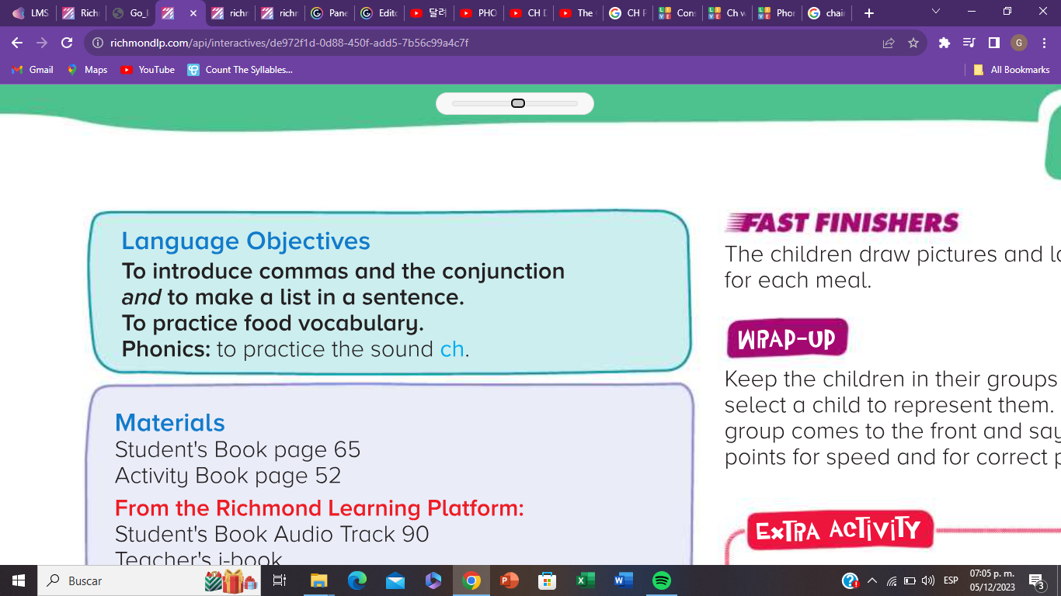Open Gmail from the bookmarks bar

point(34,70)
